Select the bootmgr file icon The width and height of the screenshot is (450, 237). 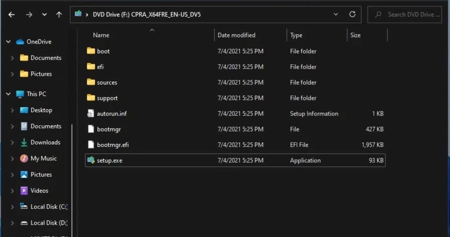pyautogui.click(x=91, y=129)
